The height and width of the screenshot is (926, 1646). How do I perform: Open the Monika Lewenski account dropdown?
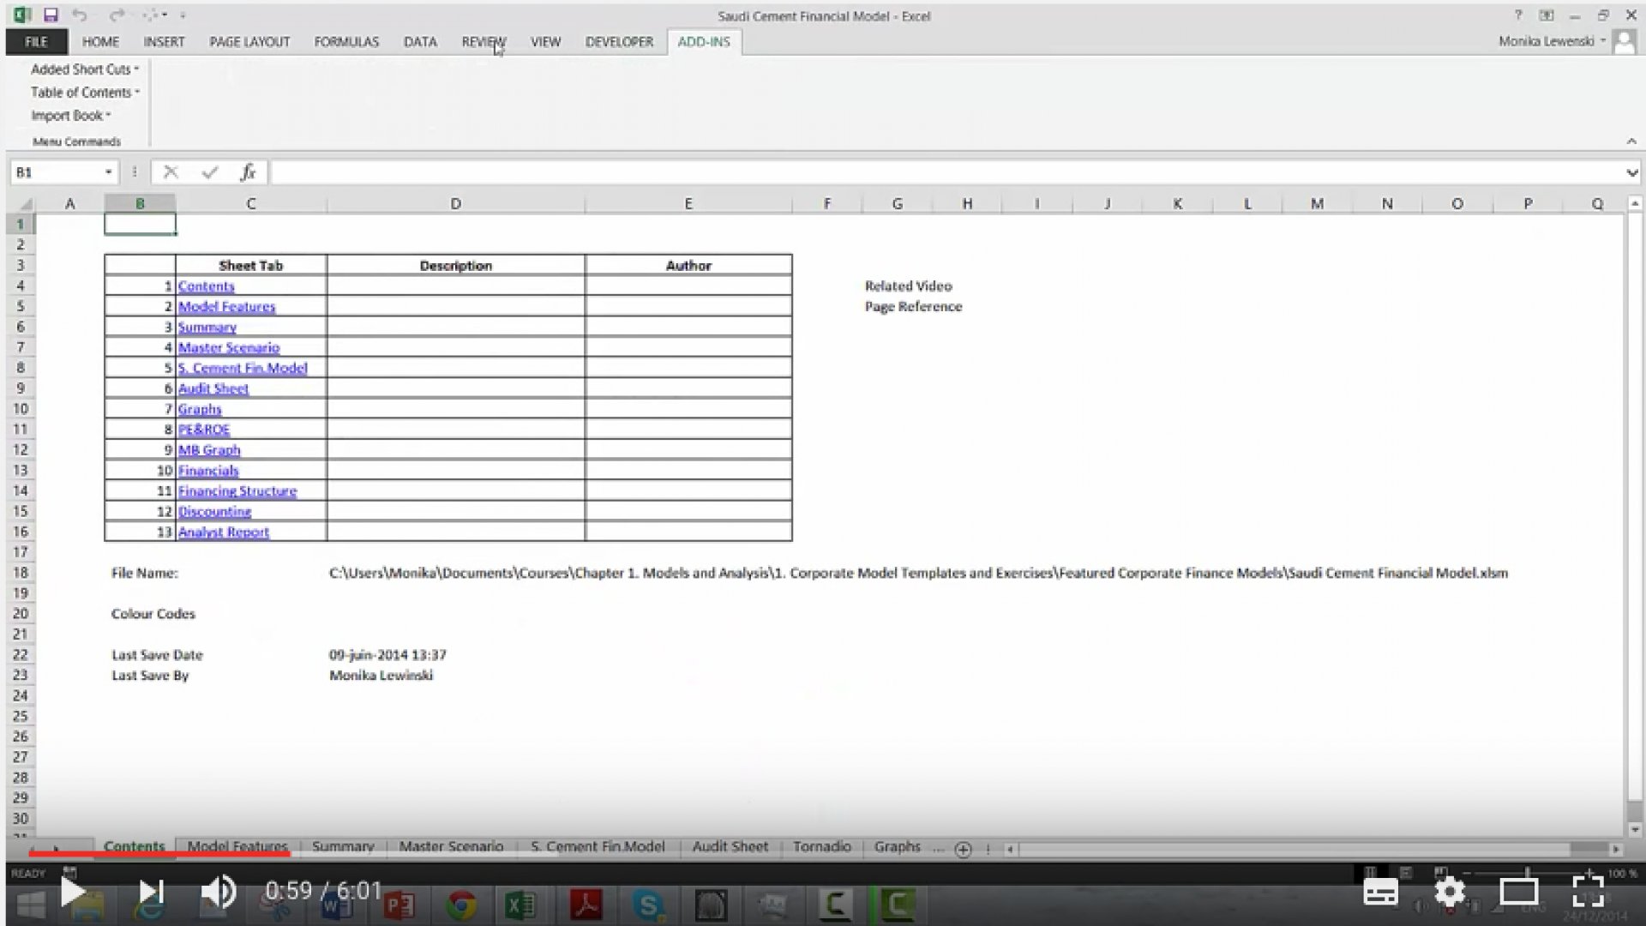[1552, 41]
